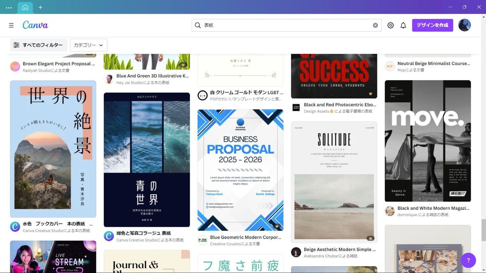
Task: Expand the カテゴリー dropdown
Action: (88, 45)
